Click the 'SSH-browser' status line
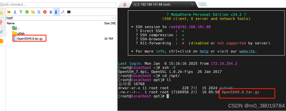This screenshot has width=286, height=111. 160,39
